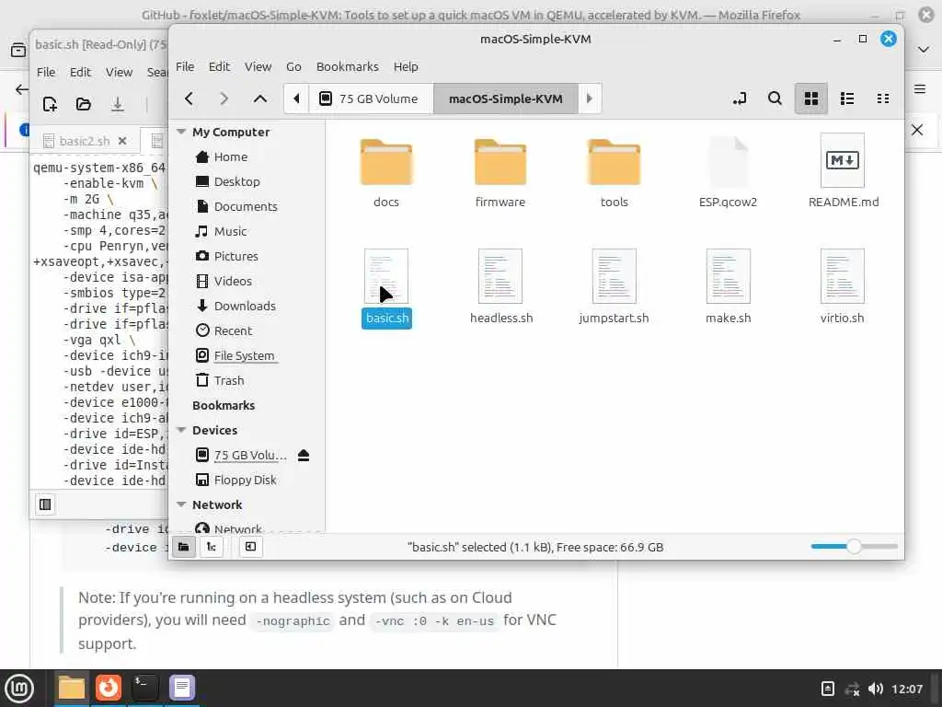942x707 pixels.
Task: Open the Bookmarks menu
Action: click(347, 66)
